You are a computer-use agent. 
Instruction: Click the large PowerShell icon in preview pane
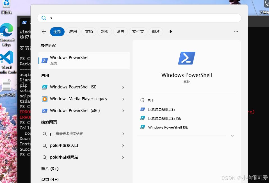[187, 58]
